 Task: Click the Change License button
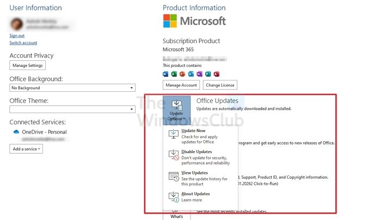tap(220, 85)
